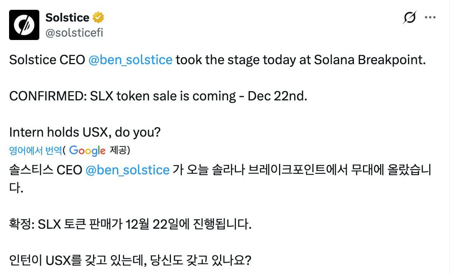Click the Grok slashed-circle icon
The image size is (450, 274).
tap(410, 18)
